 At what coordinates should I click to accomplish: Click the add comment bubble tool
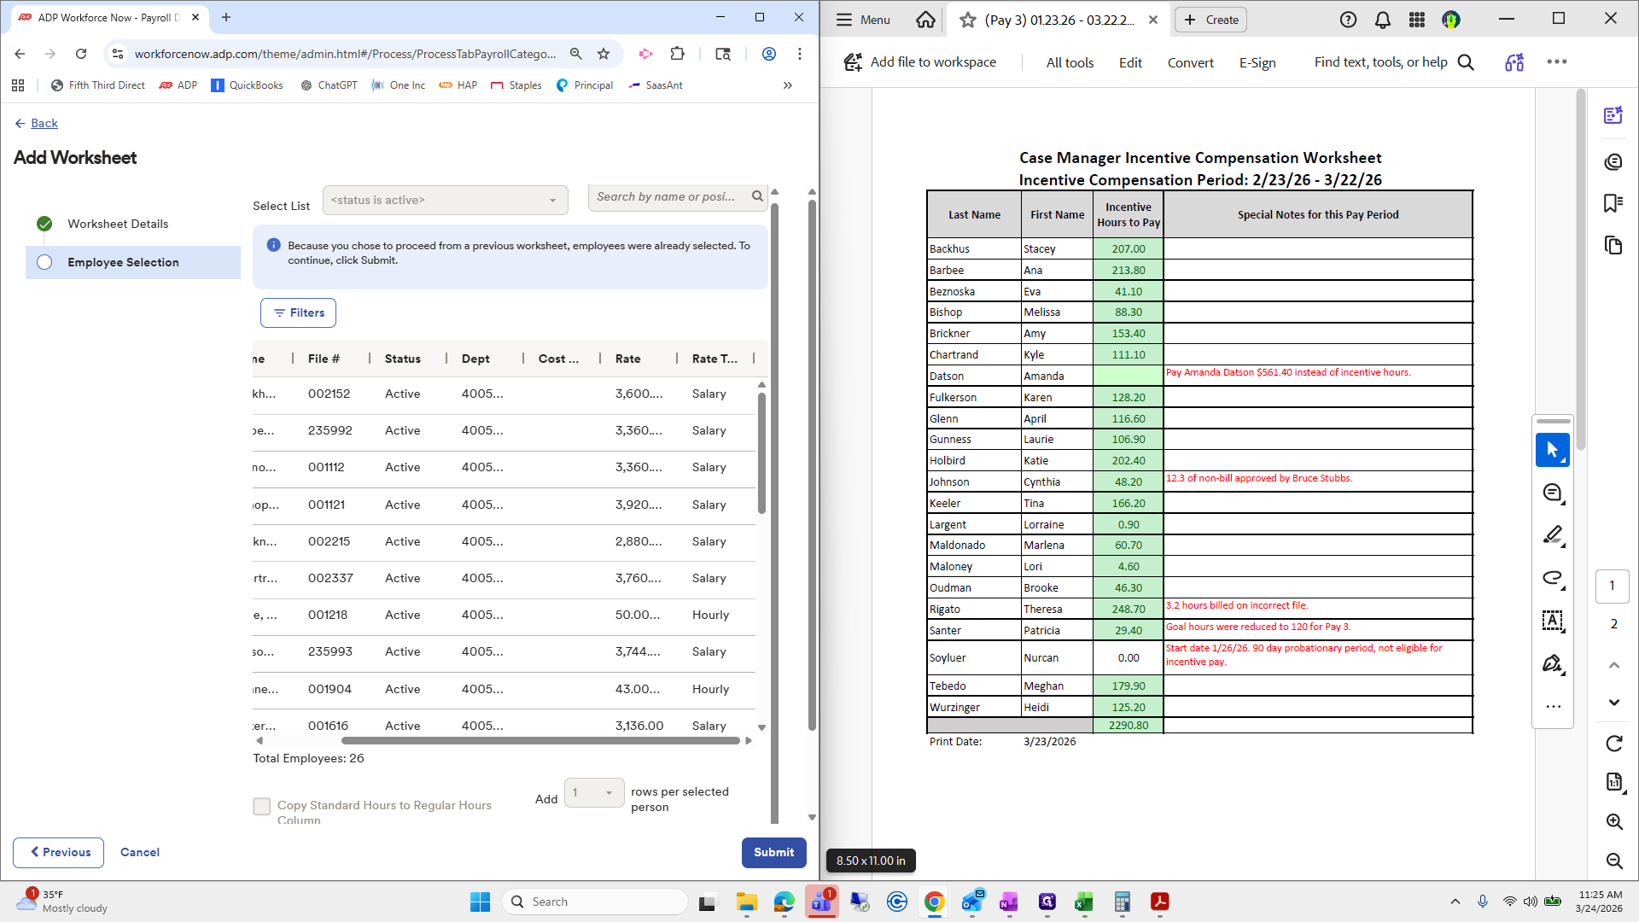(x=1552, y=493)
